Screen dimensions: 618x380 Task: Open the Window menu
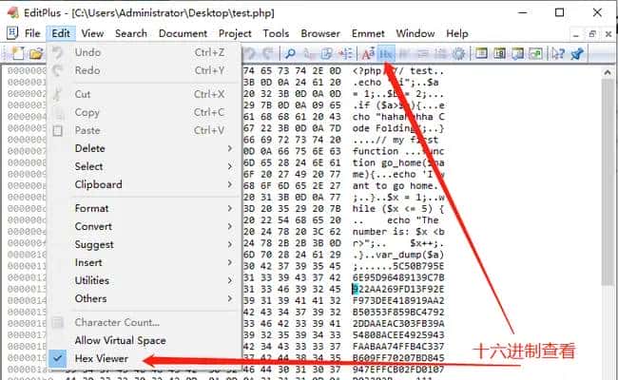coord(415,33)
